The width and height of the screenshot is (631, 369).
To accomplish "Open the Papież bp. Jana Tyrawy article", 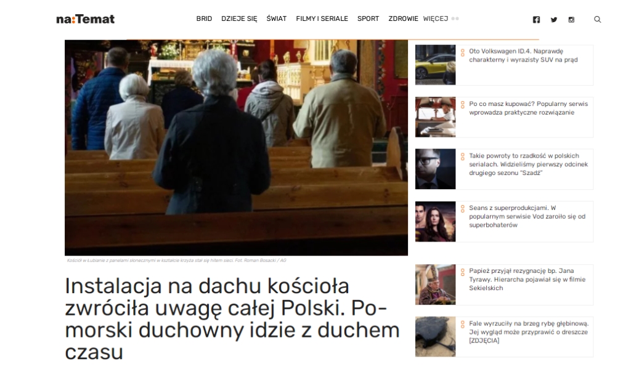I will (x=527, y=279).
